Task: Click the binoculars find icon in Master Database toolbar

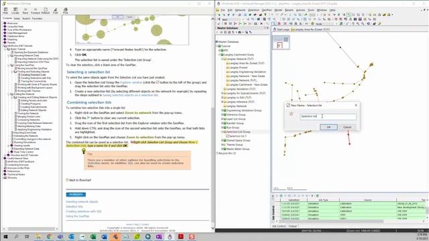Action: click(240, 32)
